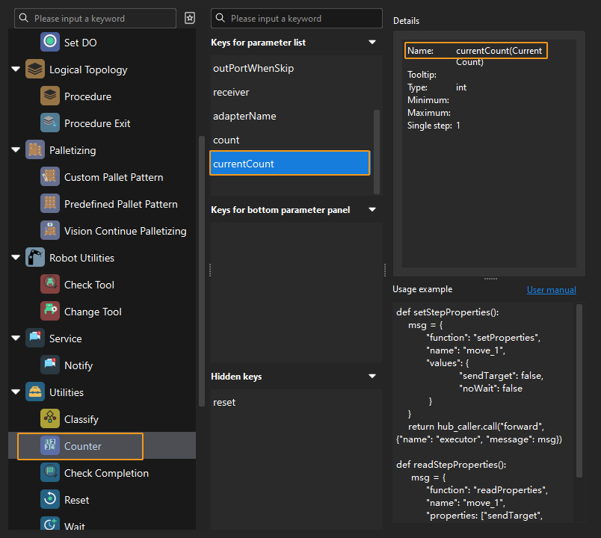The width and height of the screenshot is (601, 538).
Task: Select the Notify service icon
Action: tap(50, 365)
